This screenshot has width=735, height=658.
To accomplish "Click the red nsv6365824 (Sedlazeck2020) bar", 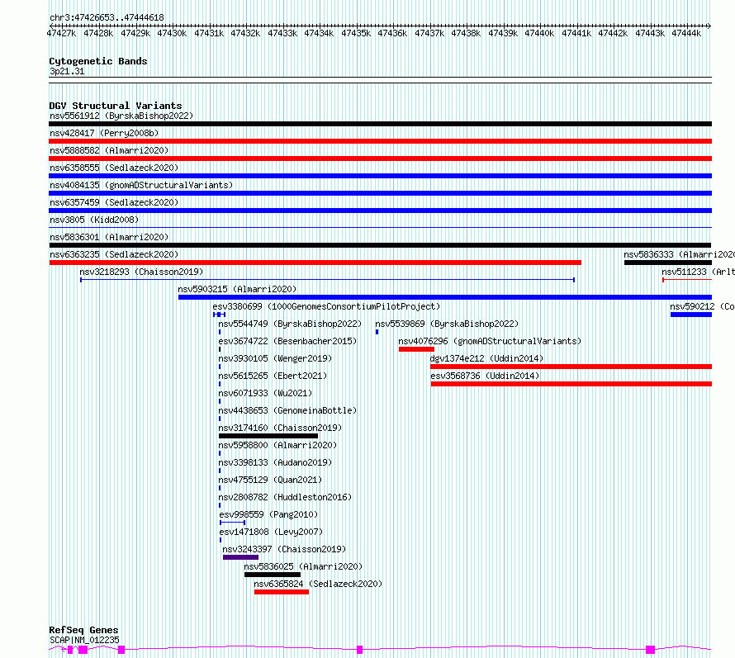I will (282, 592).
